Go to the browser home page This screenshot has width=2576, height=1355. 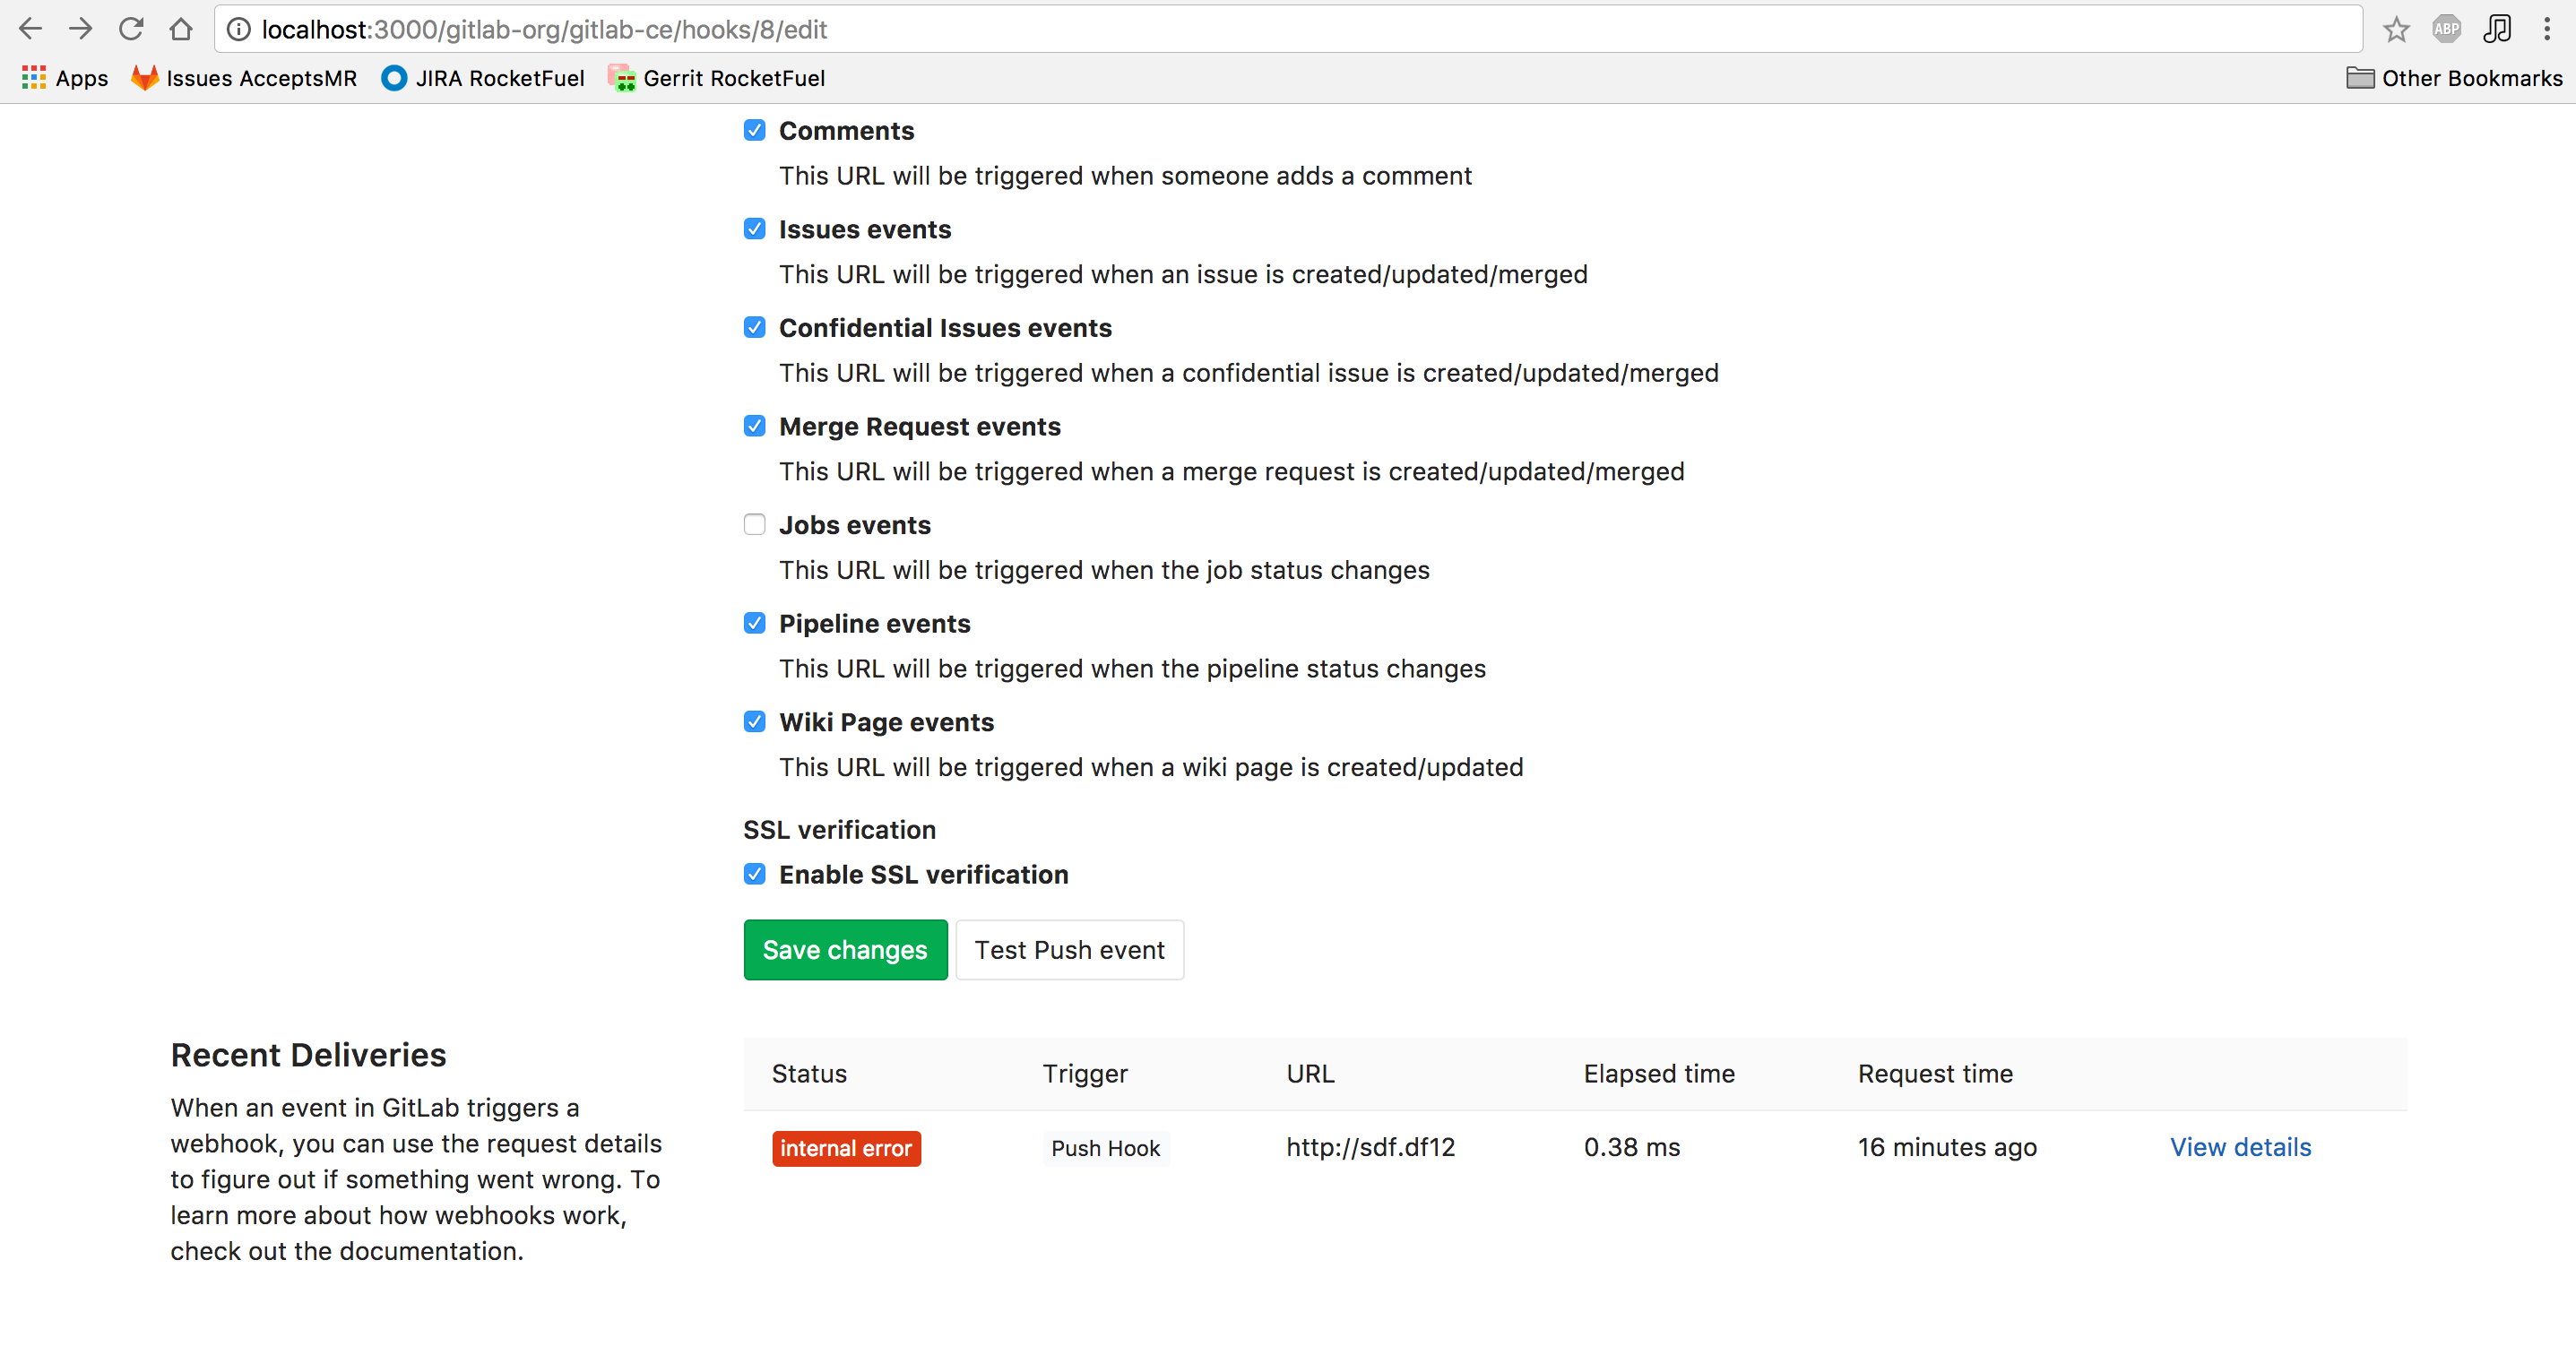(x=181, y=29)
